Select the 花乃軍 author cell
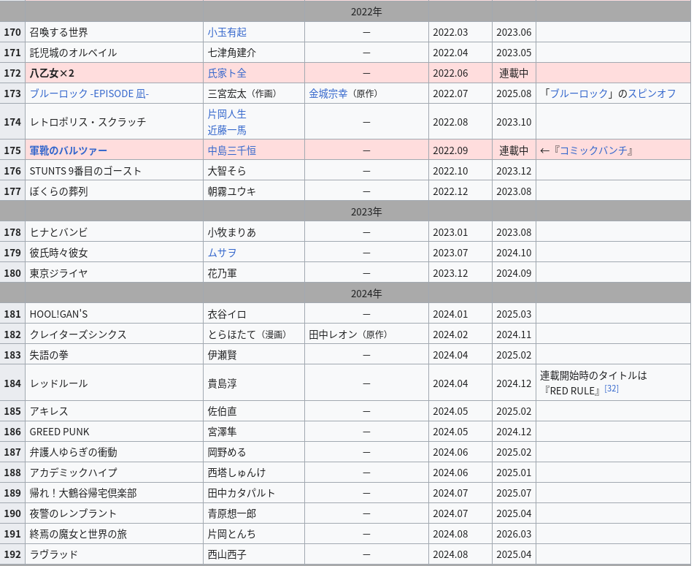 click(254, 273)
